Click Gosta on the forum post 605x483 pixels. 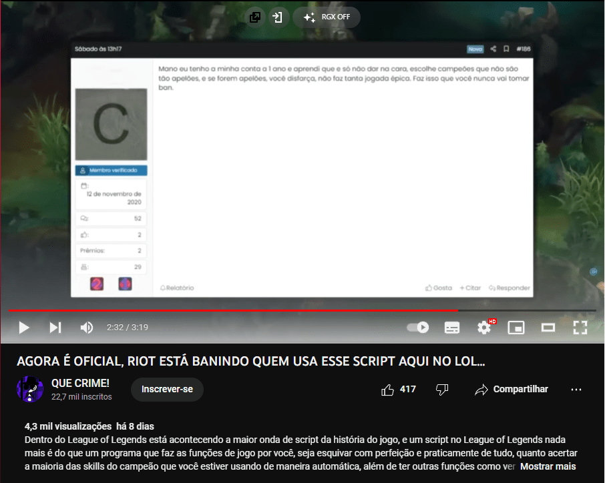click(439, 288)
